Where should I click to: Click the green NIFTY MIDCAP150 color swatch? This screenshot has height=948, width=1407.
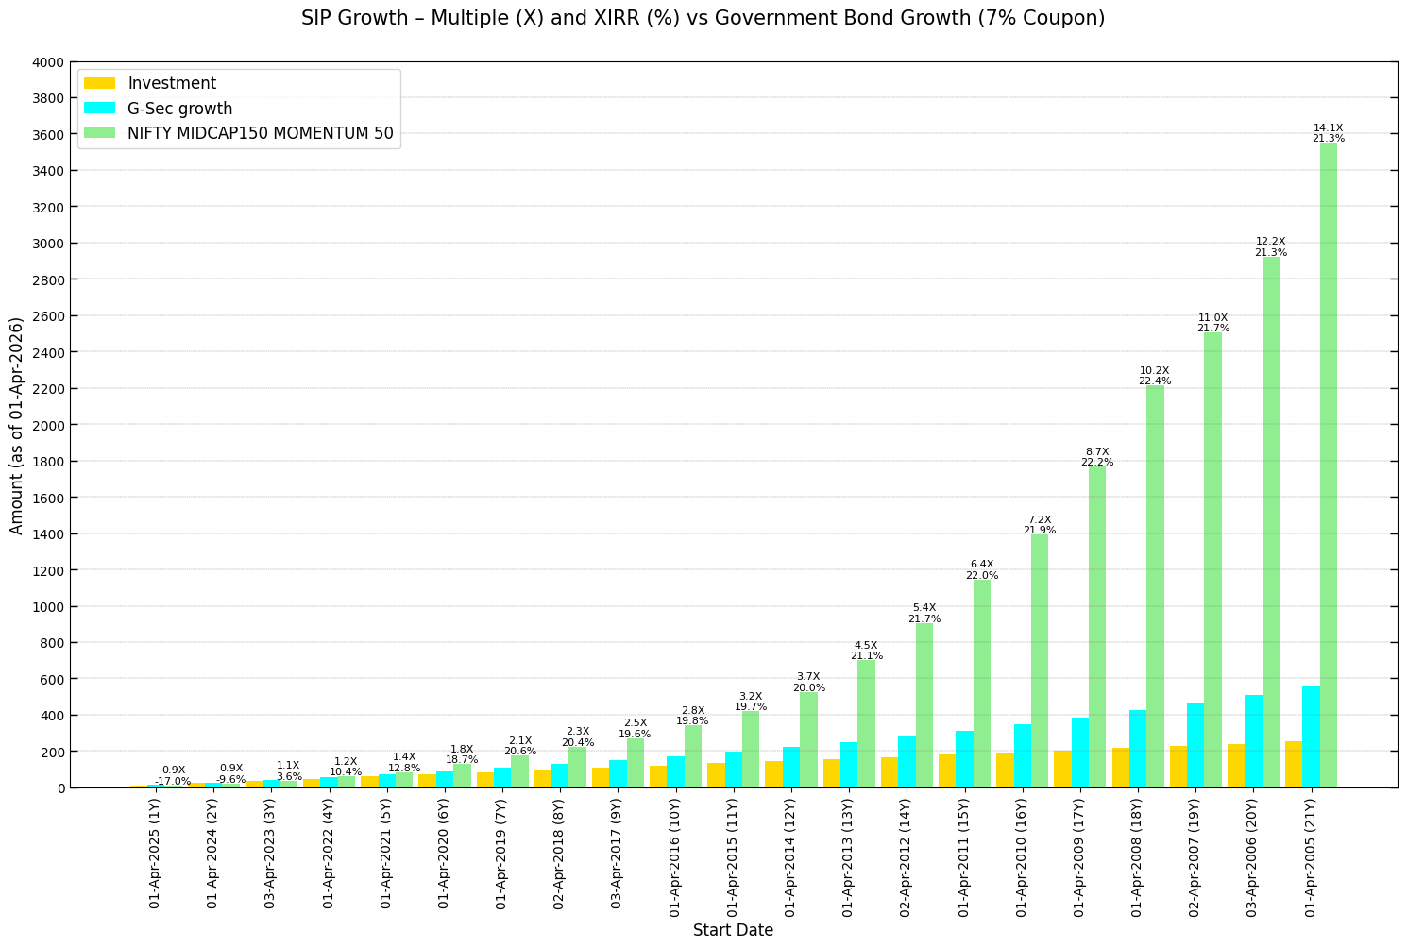pos(99,133)
